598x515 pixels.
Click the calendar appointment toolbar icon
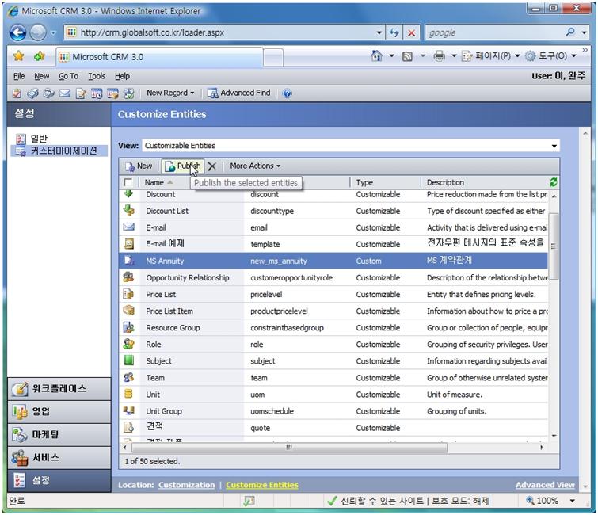pos(97,93)
